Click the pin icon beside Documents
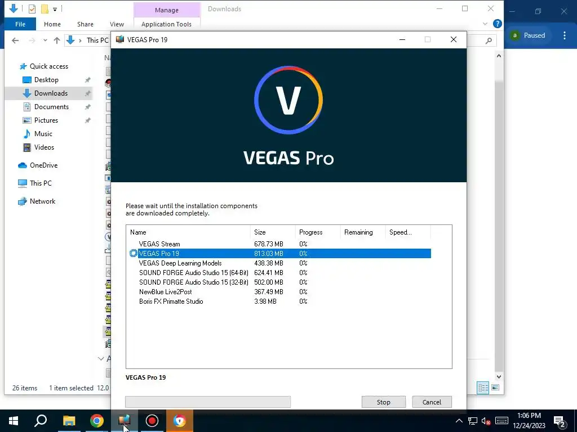 (87, 107)
